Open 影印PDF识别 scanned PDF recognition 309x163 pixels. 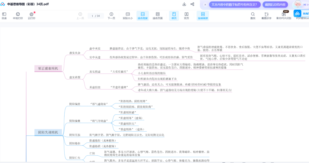[284, 16]
